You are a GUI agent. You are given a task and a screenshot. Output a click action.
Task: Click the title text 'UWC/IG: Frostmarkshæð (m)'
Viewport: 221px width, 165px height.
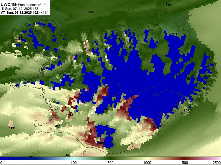tap(24, 5)
